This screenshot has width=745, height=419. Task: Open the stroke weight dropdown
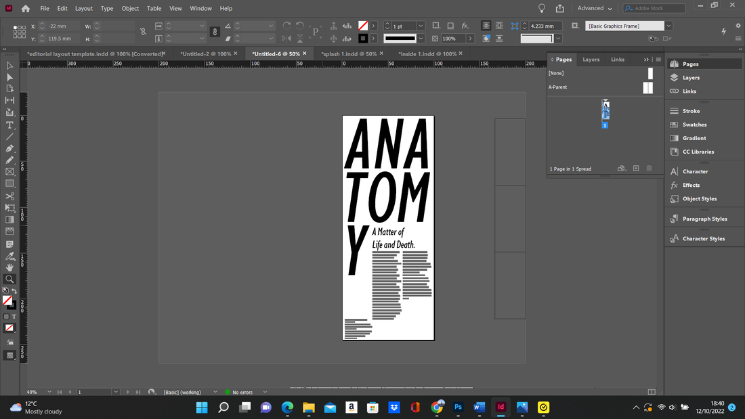point(421,26)
